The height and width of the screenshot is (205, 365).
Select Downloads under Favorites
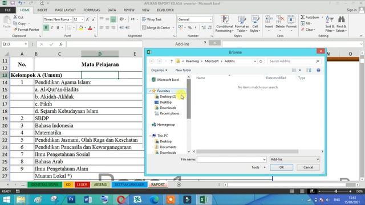[x=168, y=108]
